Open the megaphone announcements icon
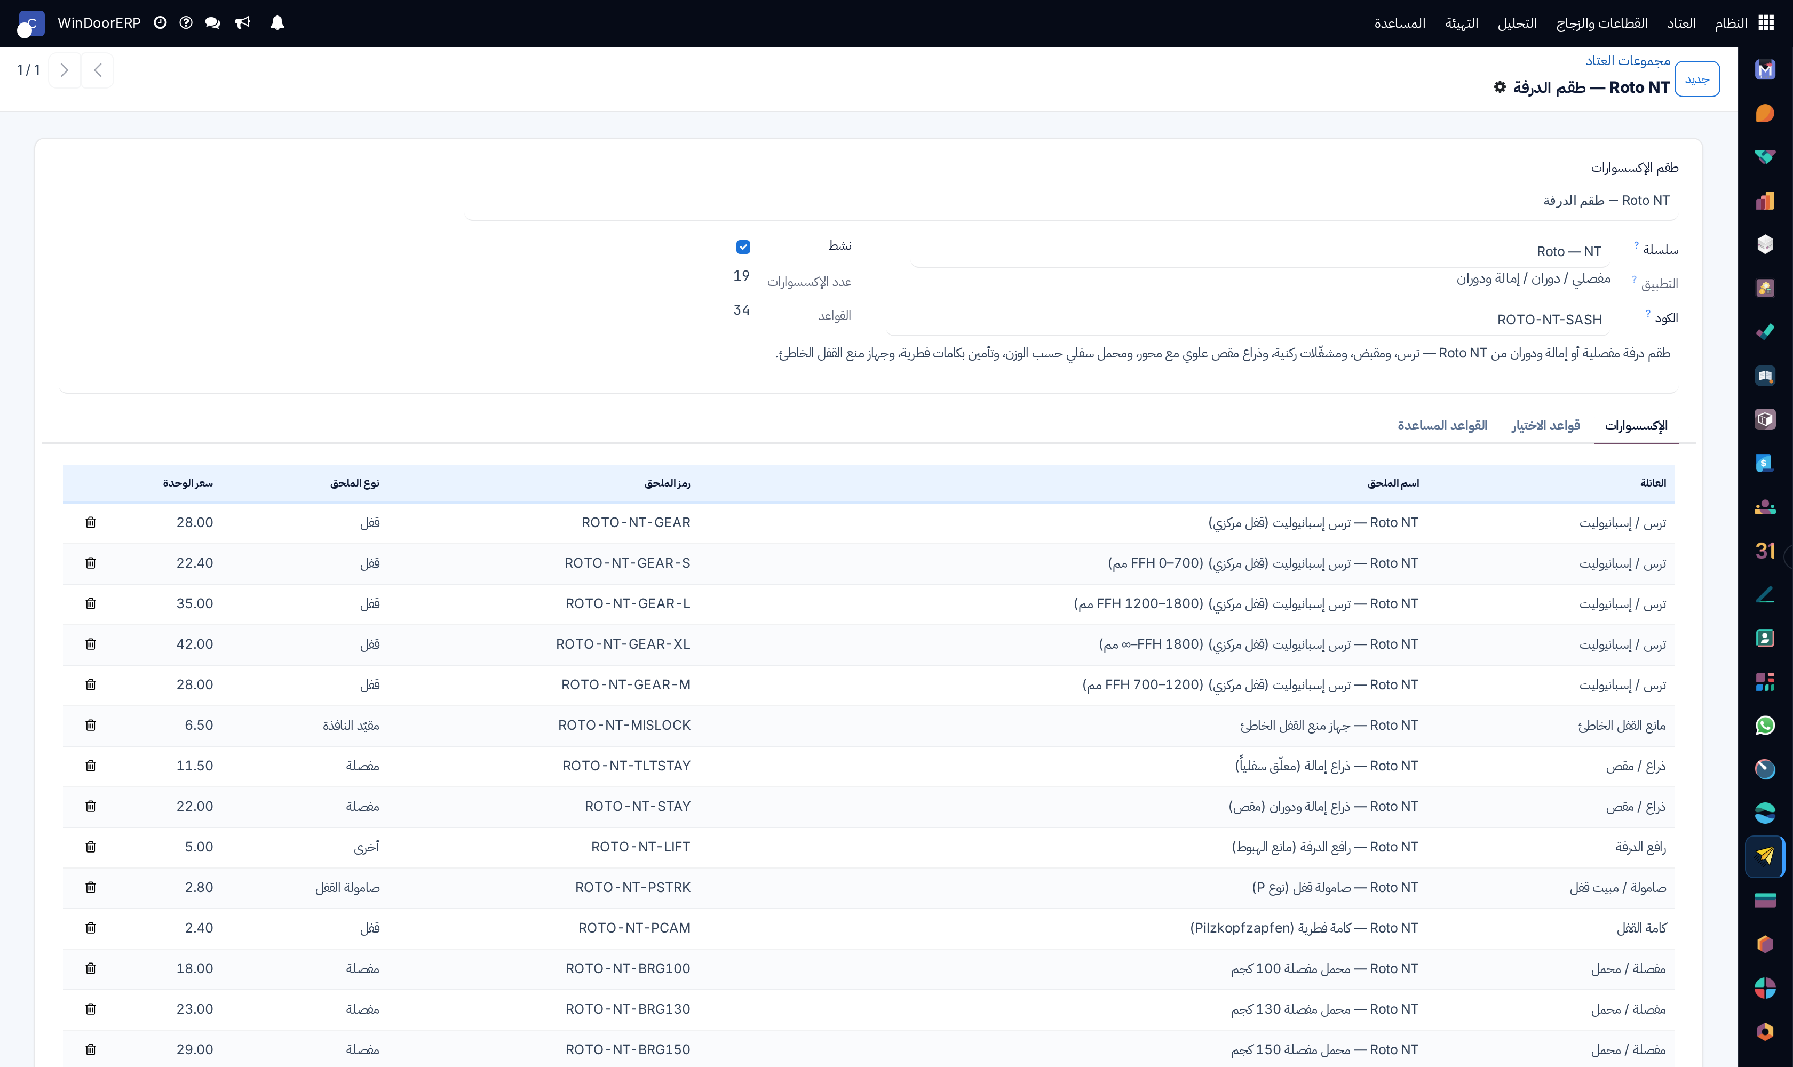The height and width of the screenshot is (1067, 1793). 242,23
